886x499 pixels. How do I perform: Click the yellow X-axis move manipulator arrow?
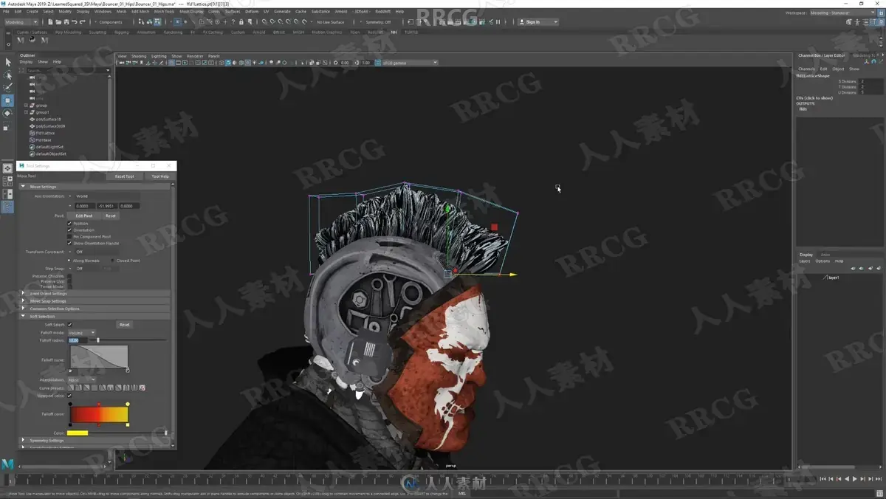click(512, 275)
